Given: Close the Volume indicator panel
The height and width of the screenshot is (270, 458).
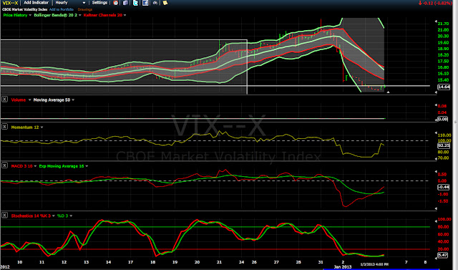Looking at the screenshot, I should tap(5, 100).
